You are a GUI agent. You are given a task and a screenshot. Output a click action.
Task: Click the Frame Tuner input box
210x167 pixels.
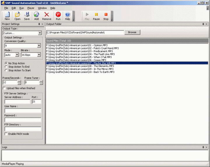[x=32, y=82]
